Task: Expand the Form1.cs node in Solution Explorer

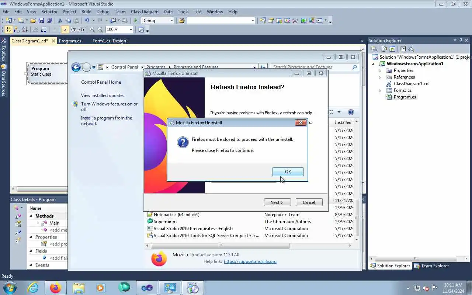Action: click(x=380, y=90)
